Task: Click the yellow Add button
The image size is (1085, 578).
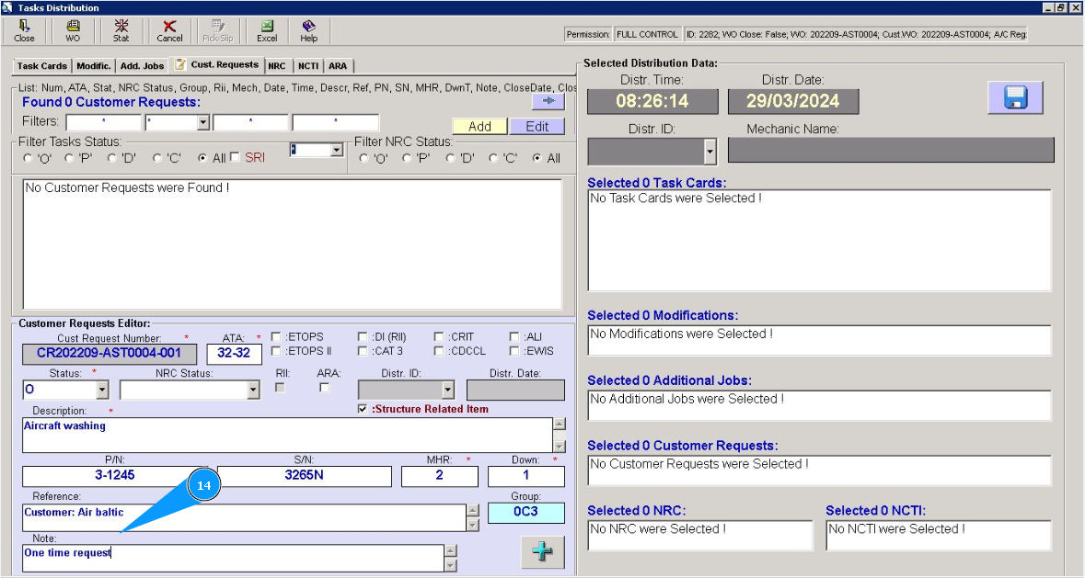Action: point(479,127)
